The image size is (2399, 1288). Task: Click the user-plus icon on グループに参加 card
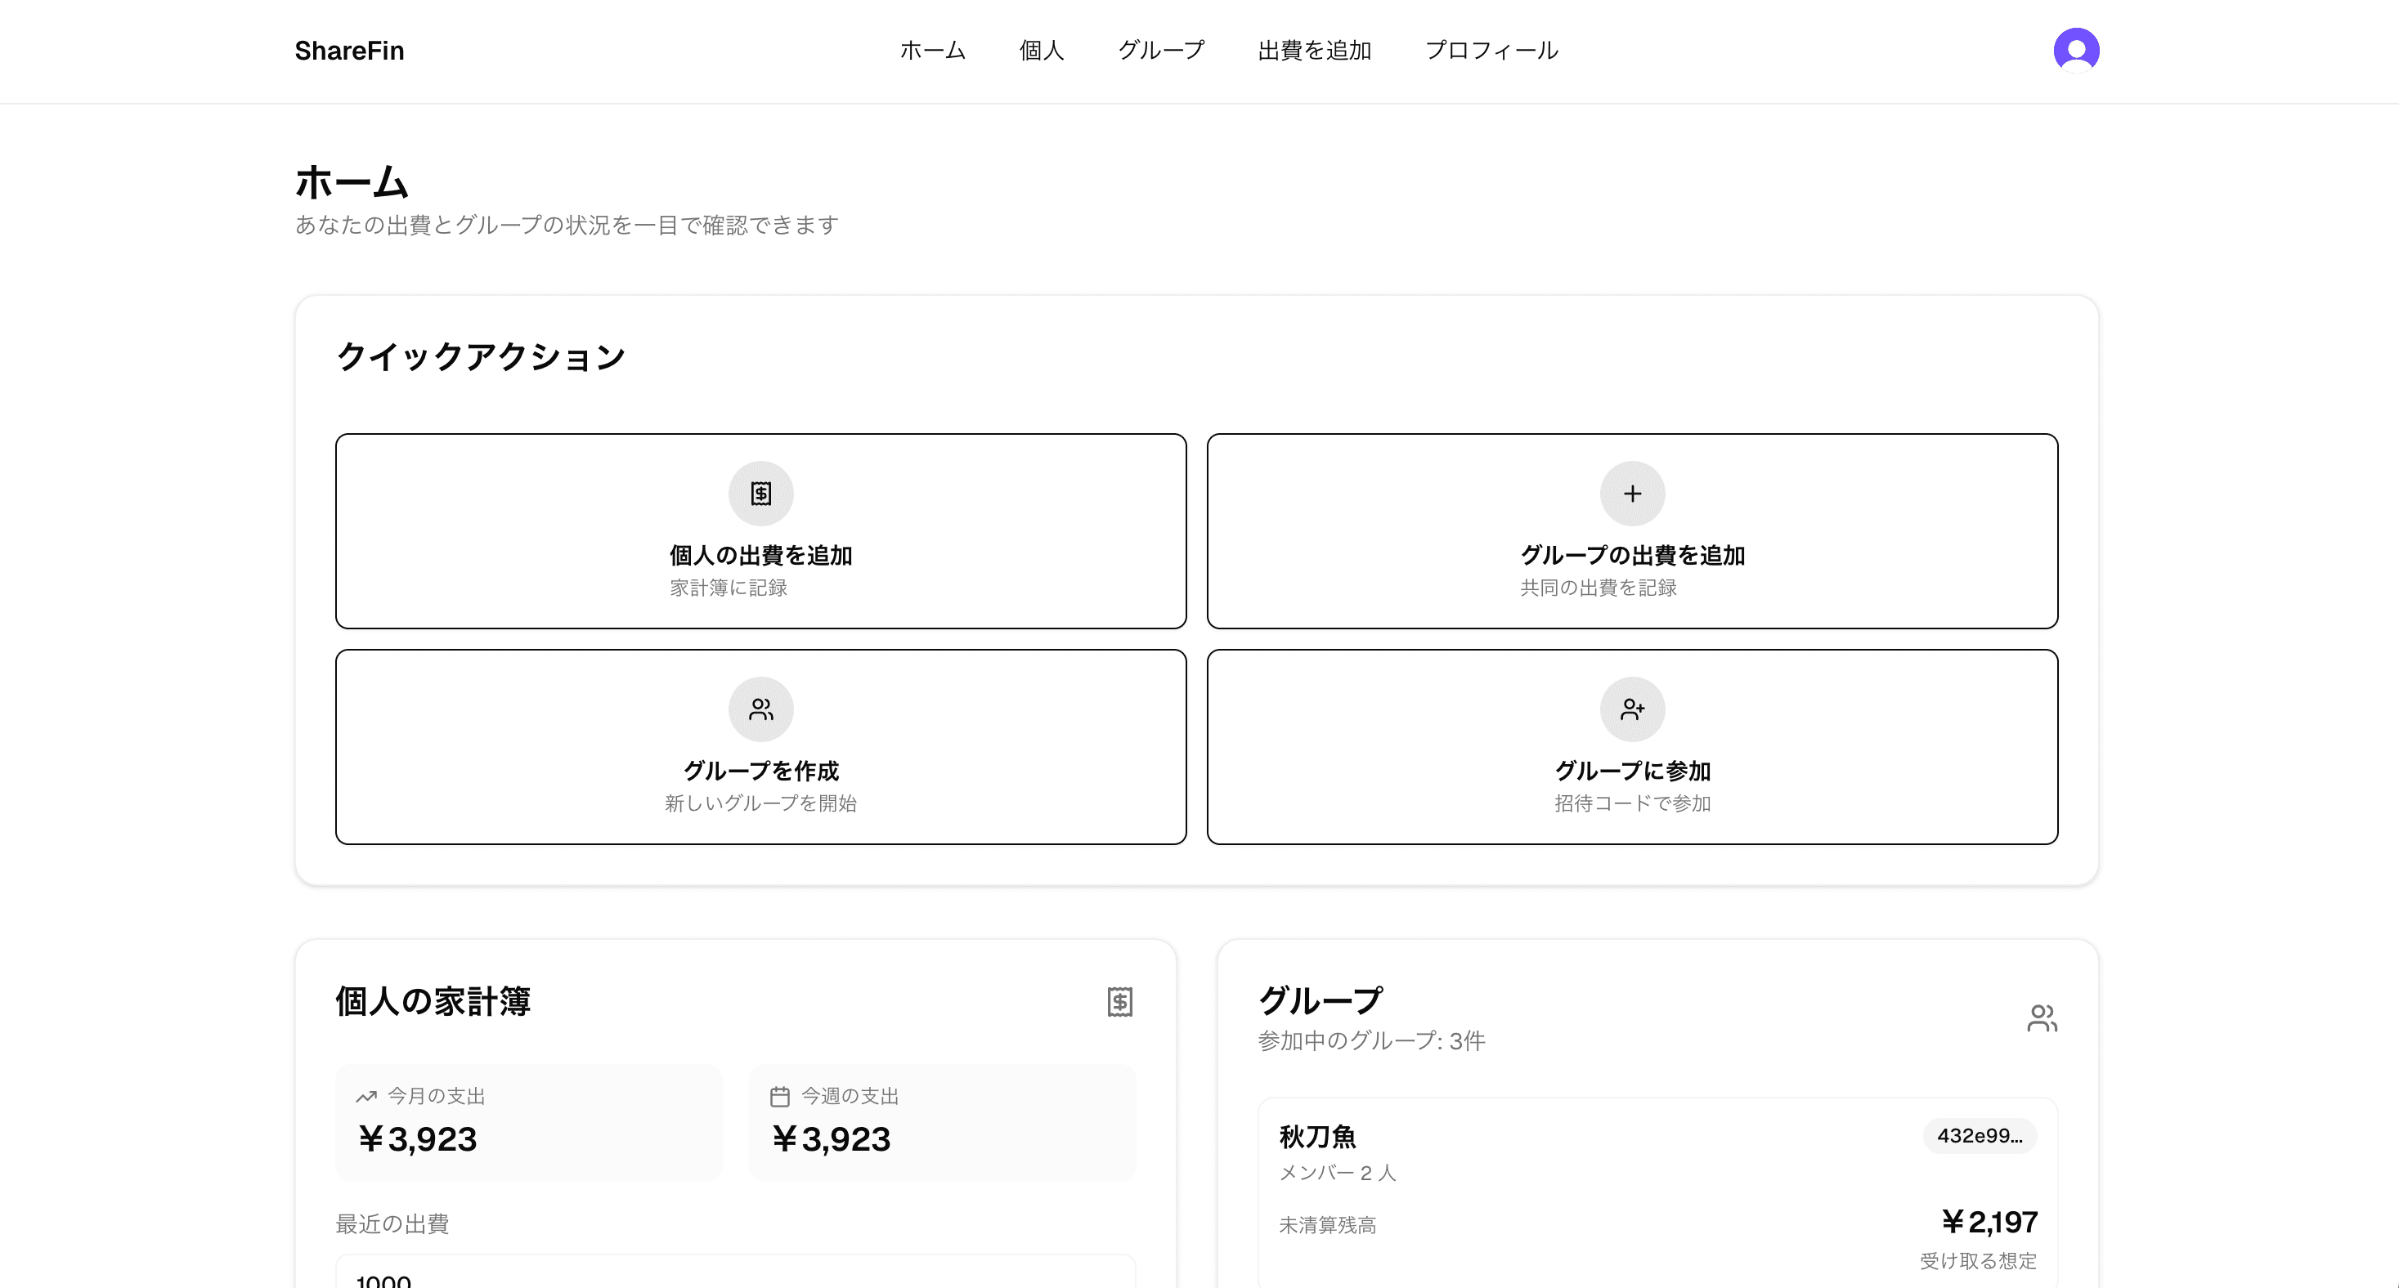pos(1631,709)
